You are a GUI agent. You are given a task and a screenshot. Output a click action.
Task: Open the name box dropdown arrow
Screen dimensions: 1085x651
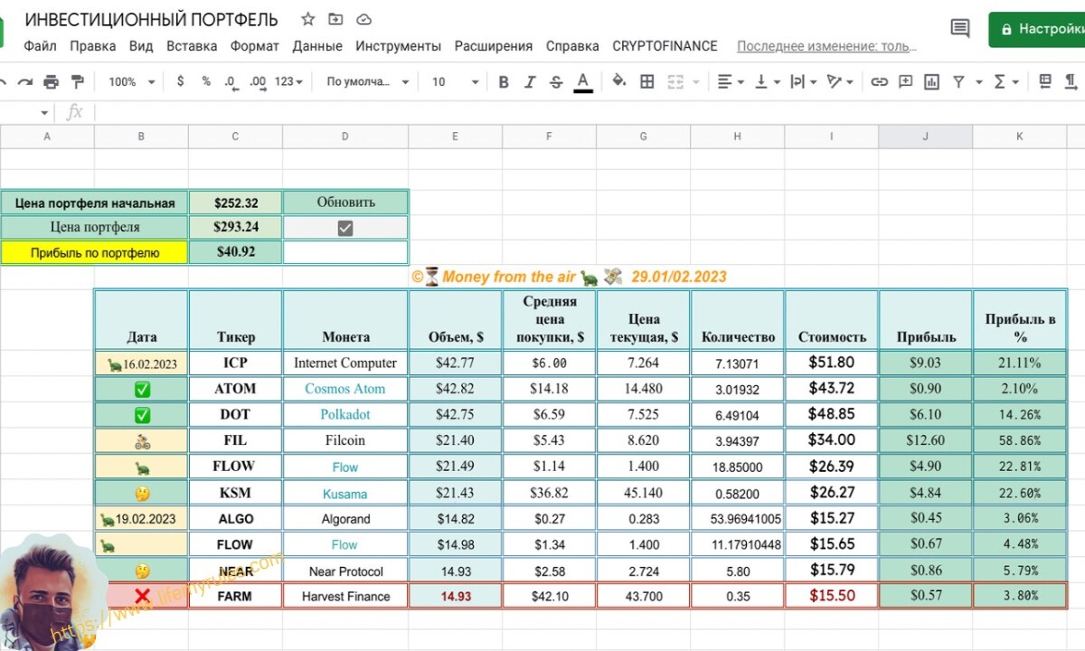click(44, 113)
